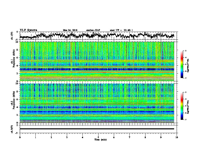This screenshot has width=199, height=154.
Task: Click the time axis tick label '3'
Action: (x=67, y=137)
